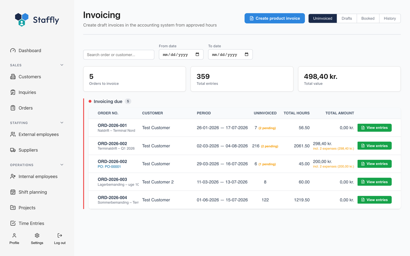Click the From date input field
The image size is (410, 256).
pyautogui.click(x=181, y=54)
